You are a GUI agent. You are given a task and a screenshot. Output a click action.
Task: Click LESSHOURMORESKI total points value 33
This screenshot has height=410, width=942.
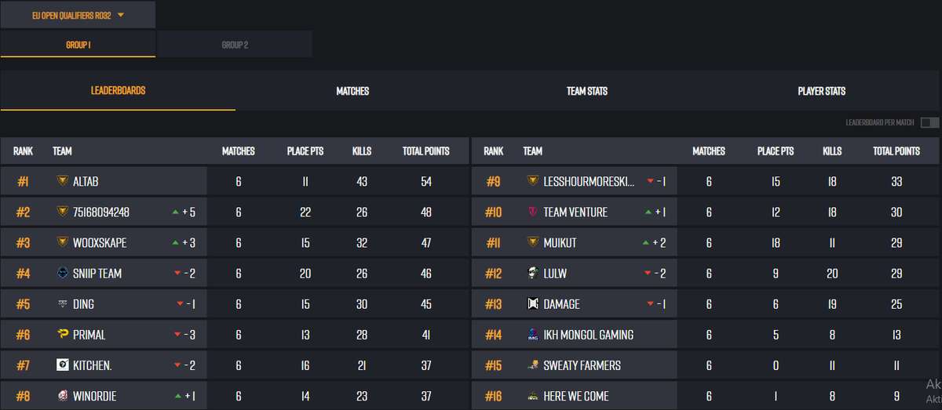(896, 181)
